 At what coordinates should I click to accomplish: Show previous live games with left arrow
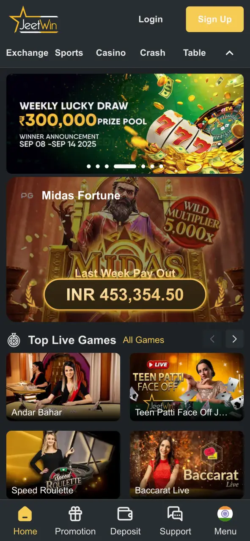(x=212, y=339)
